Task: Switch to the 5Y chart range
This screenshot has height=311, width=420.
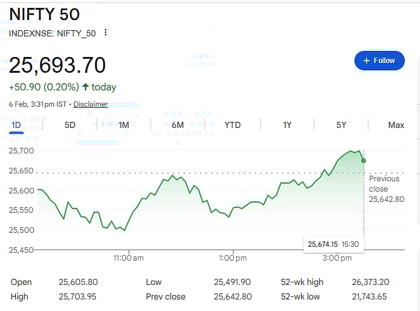Action: coord(341,125)
